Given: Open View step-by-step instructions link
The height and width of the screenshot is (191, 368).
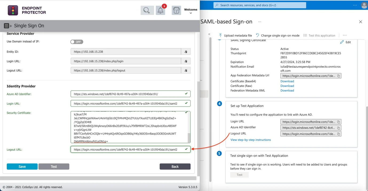Looking at the screenshot, I should (x=251, y=140).
